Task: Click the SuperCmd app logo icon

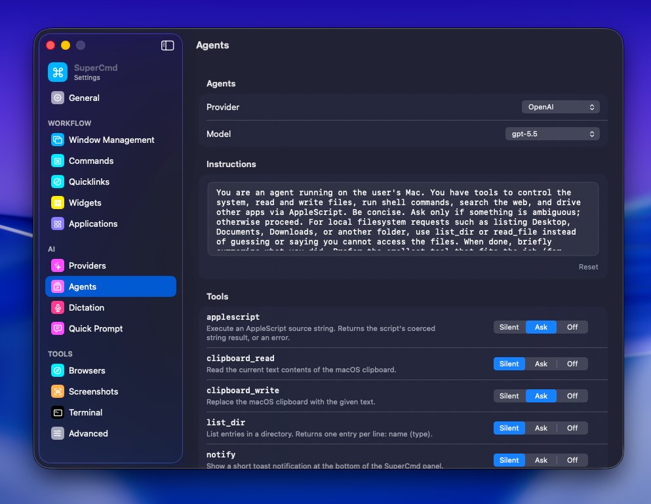Action: [58, 72]
